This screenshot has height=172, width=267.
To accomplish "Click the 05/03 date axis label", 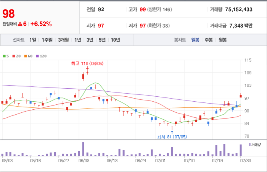I will point(7,161).
